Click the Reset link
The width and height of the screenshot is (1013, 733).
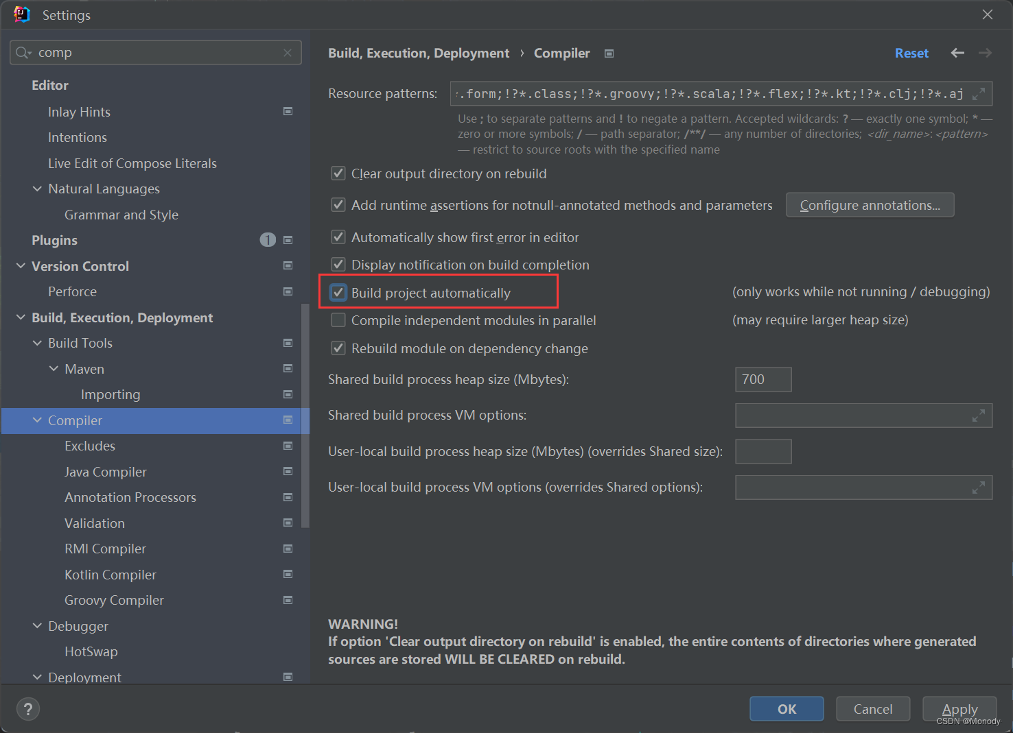tap(911, 53)
